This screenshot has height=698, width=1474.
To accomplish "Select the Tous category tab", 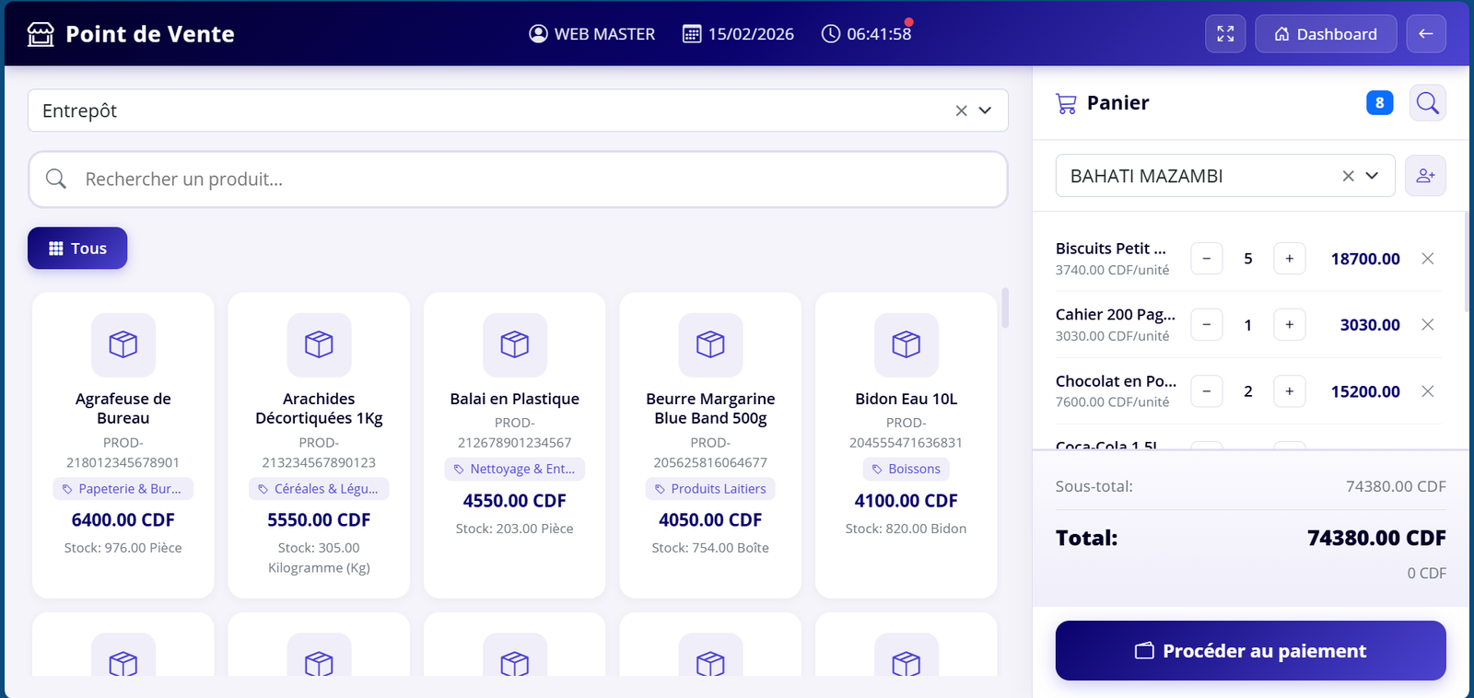I will [x=77, y=249].
